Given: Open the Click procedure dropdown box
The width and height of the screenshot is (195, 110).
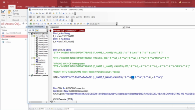Looking at the screenshot, I should (x=161, y=27).
